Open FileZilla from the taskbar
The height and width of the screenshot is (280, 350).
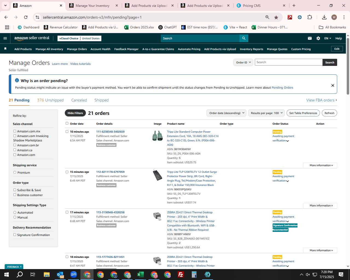pyautogui.click(x=181, y=275)
